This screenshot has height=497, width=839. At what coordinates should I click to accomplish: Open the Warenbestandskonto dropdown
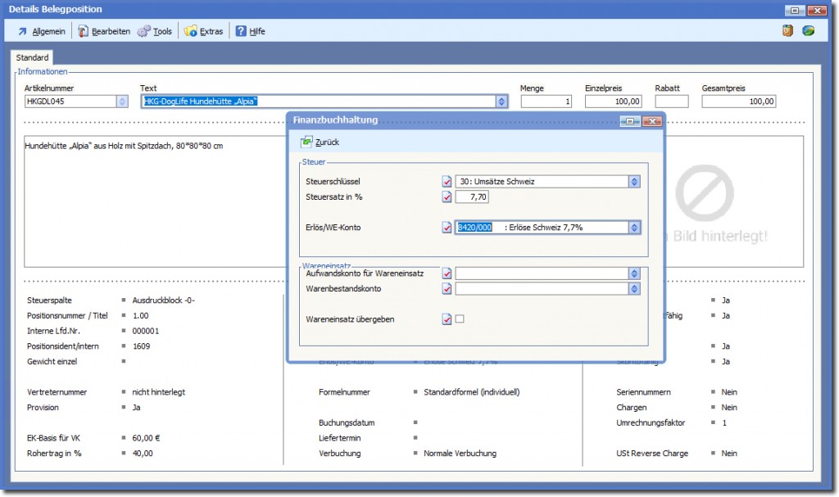pyautogui.click(x=634, y=289)
